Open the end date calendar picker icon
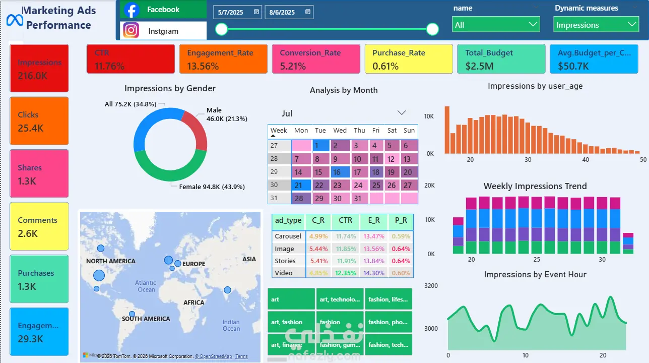This screenshot has width=649, height=363. tap(308, 12)
